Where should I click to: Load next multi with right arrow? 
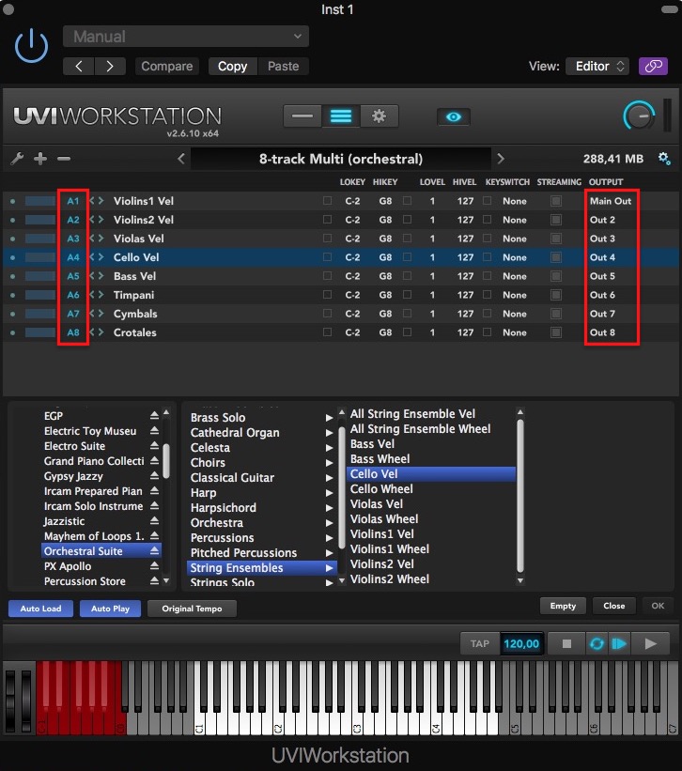pos(501,159)
